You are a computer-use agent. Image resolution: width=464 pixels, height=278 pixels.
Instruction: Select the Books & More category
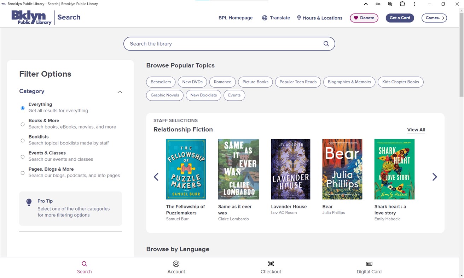coord(23,124)
